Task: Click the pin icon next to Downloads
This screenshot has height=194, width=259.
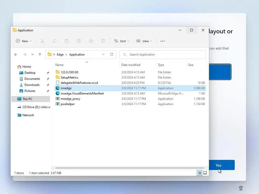Action: (48, 85)
